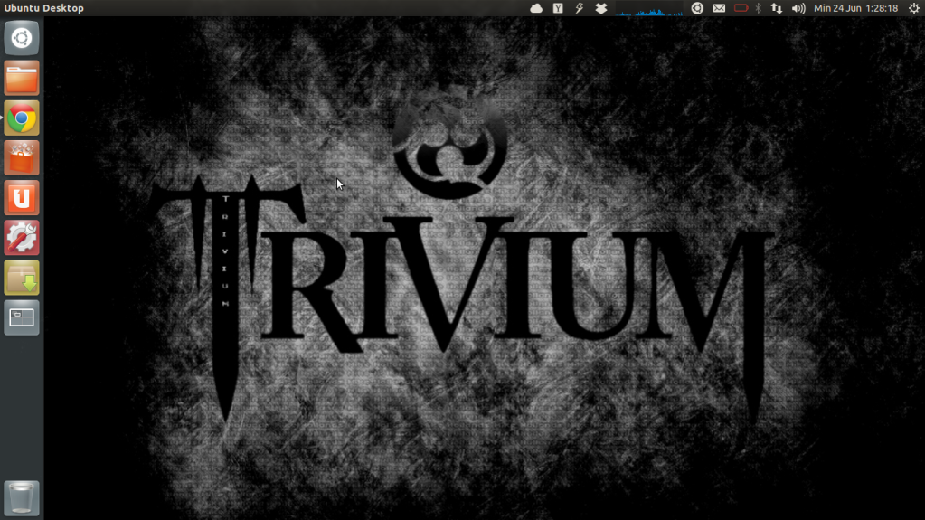
Task: Open the workspace switcher launcher icon
Action: (x=22, y=317)
